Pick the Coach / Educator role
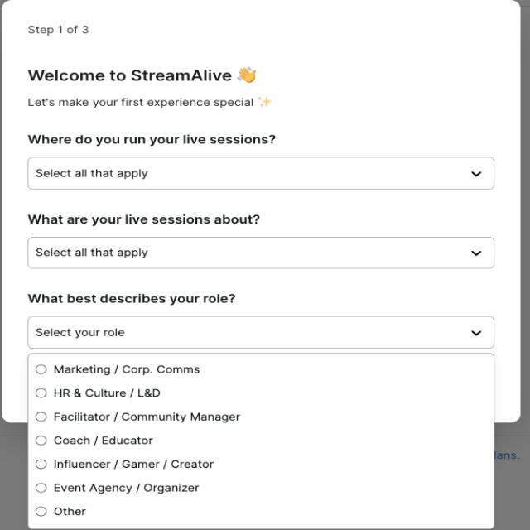Screen dimensions: 530x530 tap(41, 440)
